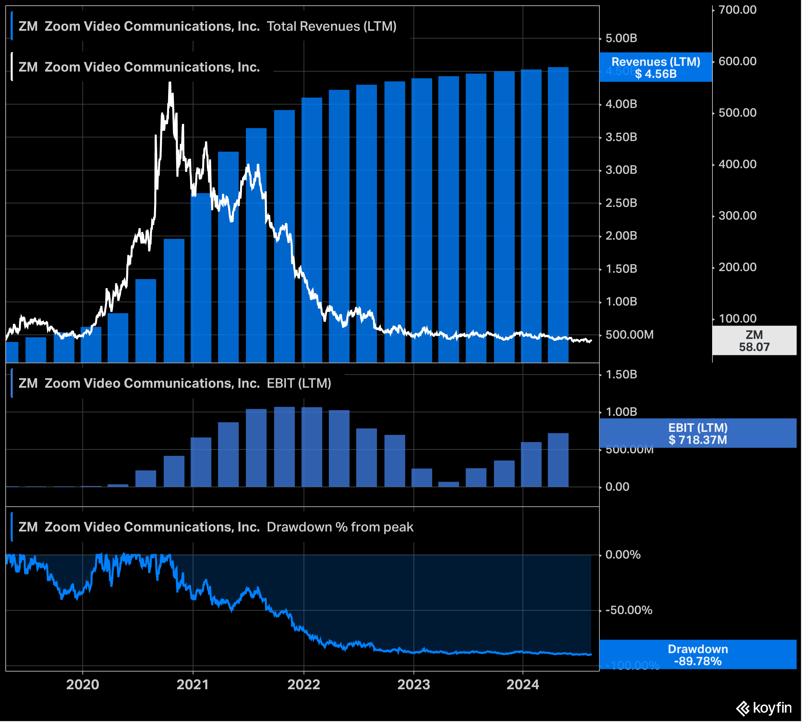Click the shortest EBIT bar in 2023
802x722 pixels.
(449, 485)
